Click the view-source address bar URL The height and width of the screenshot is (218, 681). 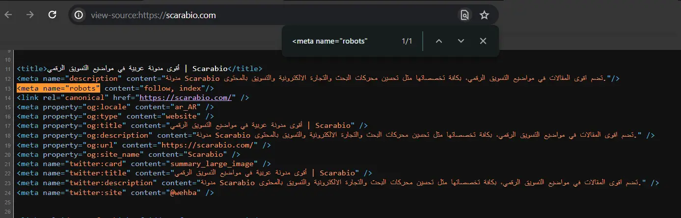153,15
